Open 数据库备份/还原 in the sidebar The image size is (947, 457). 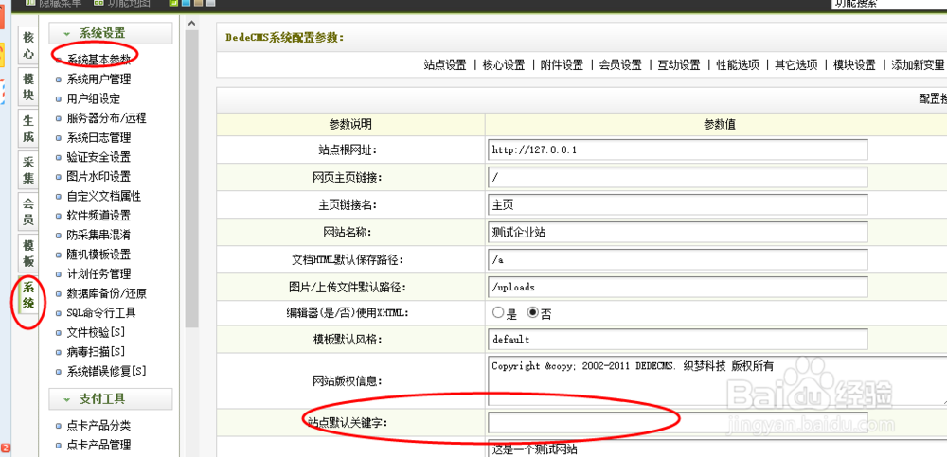(106, 294)
